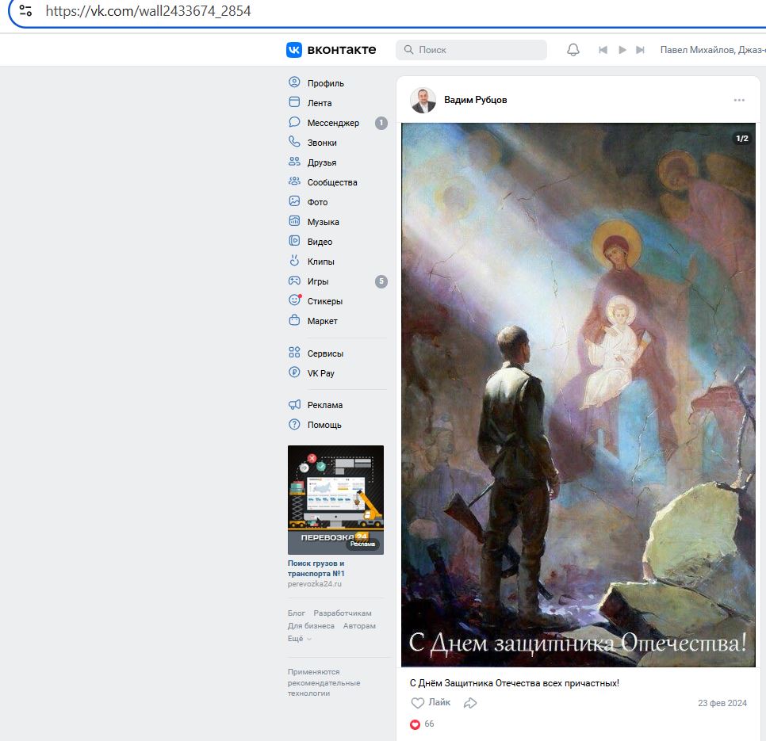The width and height of the screenshot is (766, 741).
Task: Open the notifications bell
Action: 573,50
